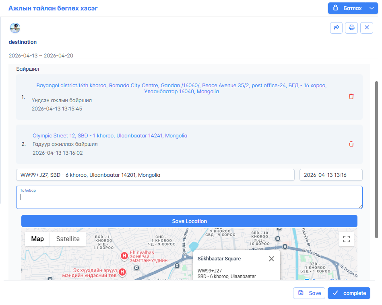
Task: Click the destination title text
Action: click(23, 42)
